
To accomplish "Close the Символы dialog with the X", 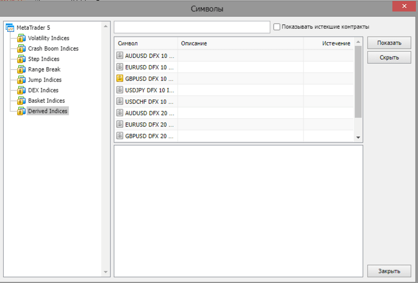I will [x=404, y=6].
